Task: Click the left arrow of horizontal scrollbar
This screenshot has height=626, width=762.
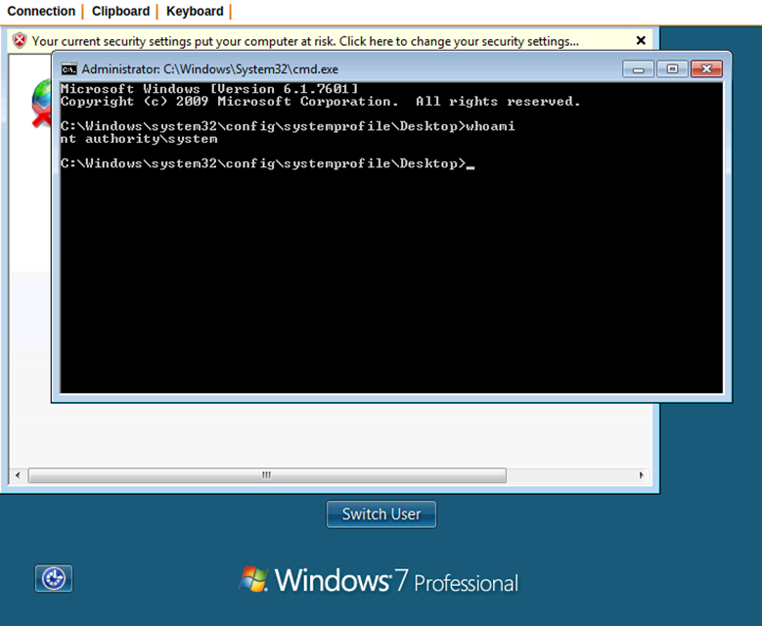Action: (18, 474)
